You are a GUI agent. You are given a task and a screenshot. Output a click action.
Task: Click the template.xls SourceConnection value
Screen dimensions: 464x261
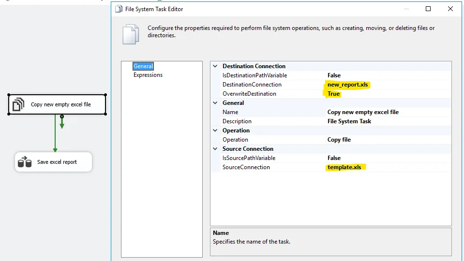344,167
